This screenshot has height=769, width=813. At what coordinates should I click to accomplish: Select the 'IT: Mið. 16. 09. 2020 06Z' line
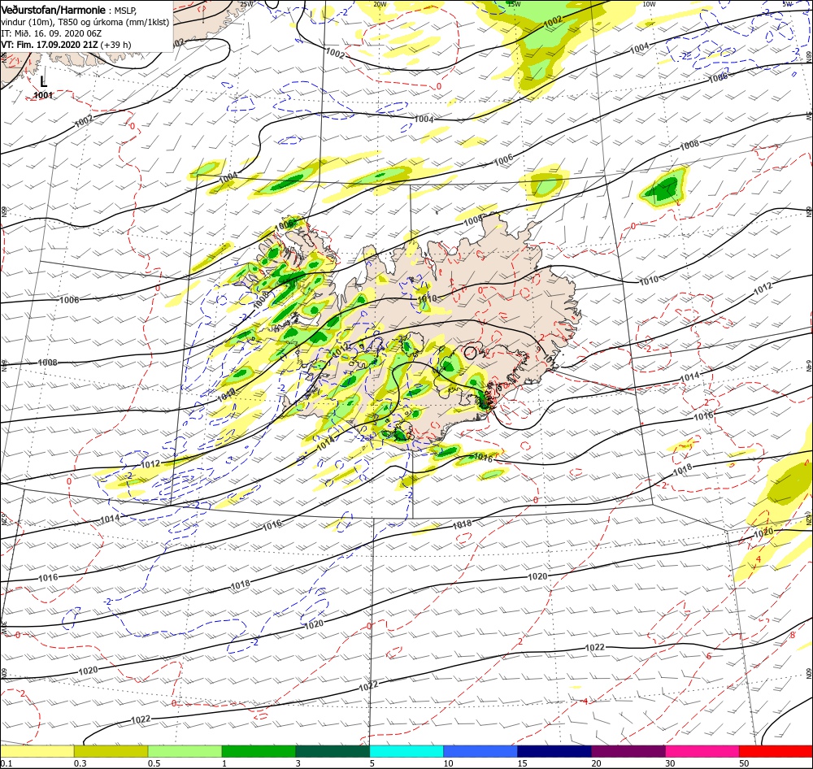pos(51,33)
